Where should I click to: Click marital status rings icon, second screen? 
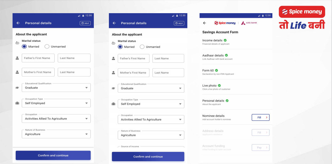(114, 43)
